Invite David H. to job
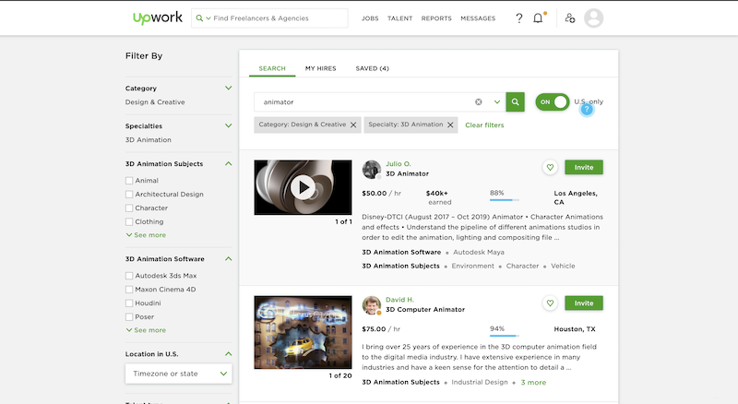This screenshot has height=404, width=738. point(584,303)
